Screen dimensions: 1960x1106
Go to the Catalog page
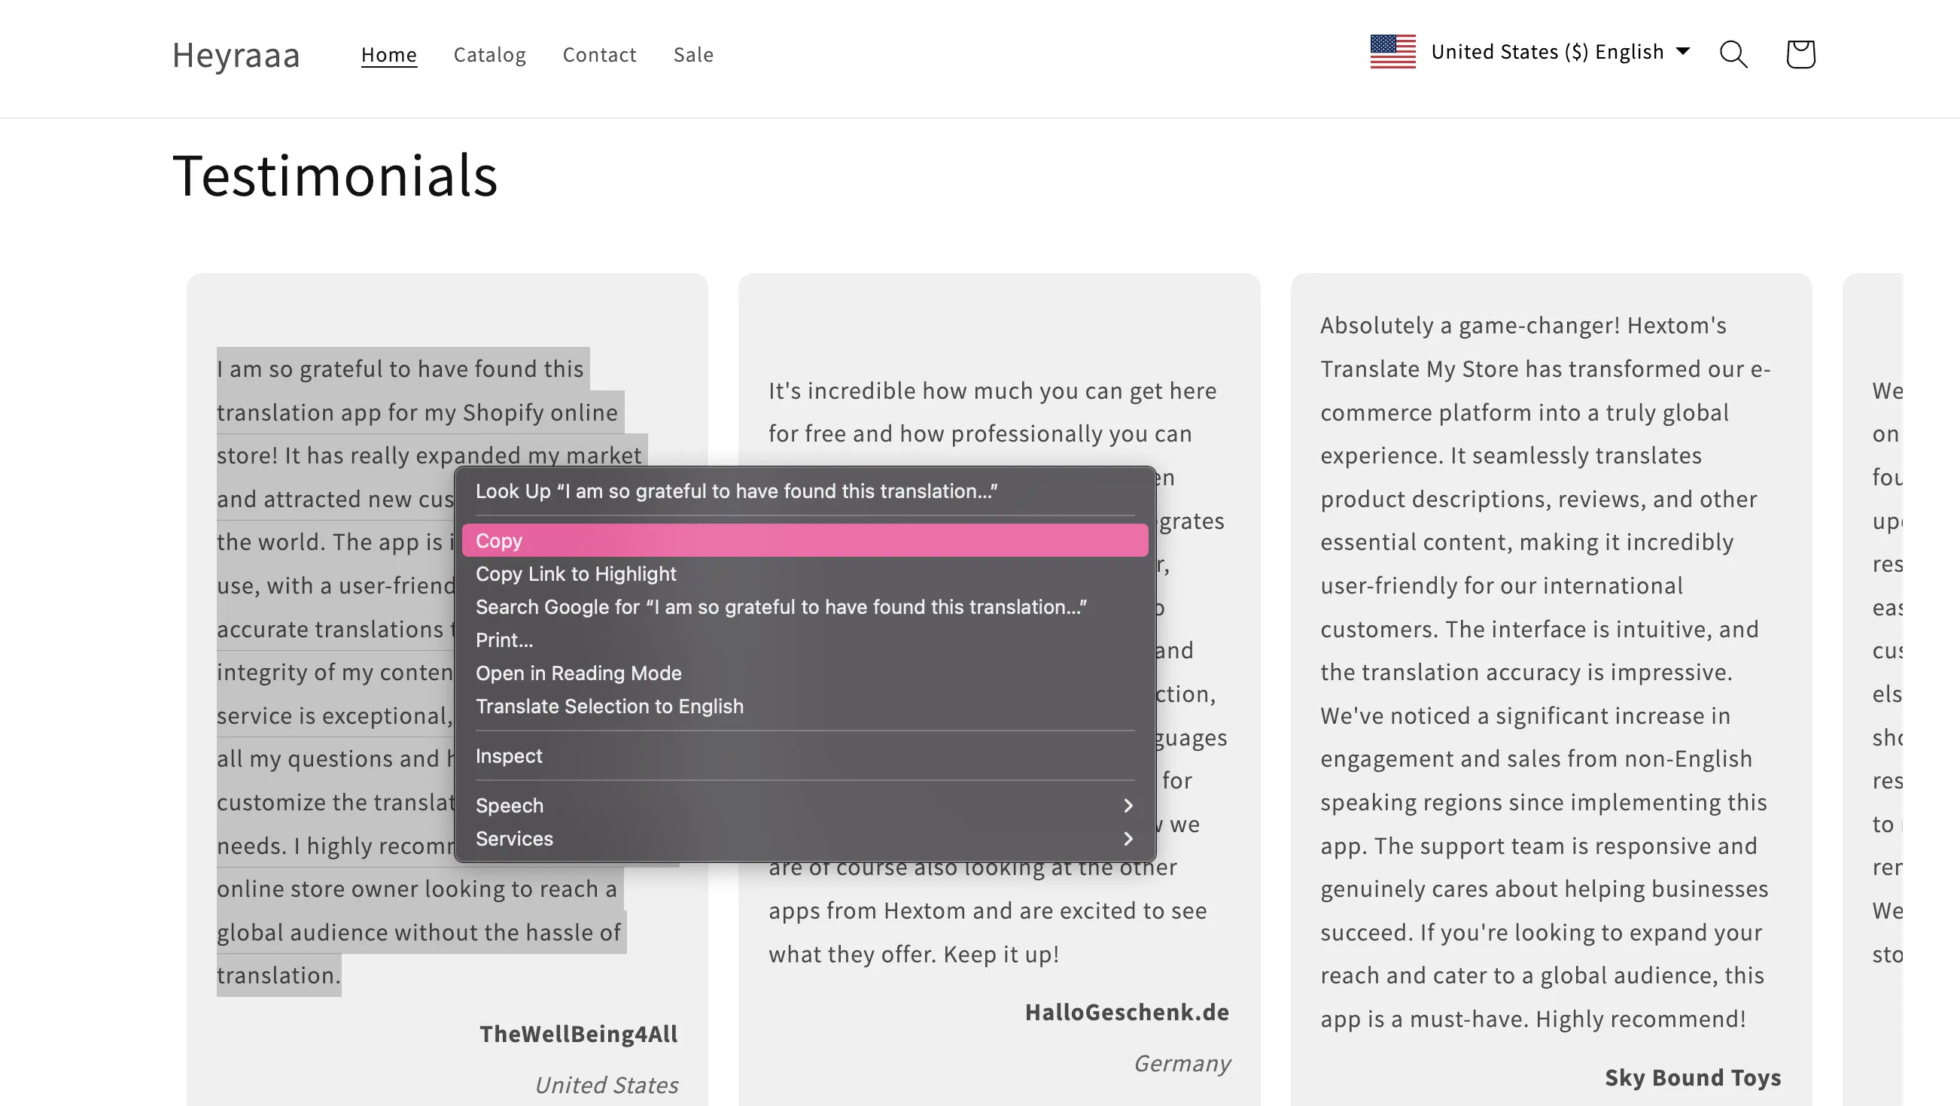[x=489, y=54]
